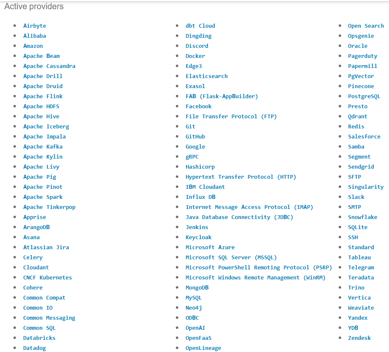This screenshot has height=352, width=389.
Task: Click the Docker provider link
Action: point(195,56)
